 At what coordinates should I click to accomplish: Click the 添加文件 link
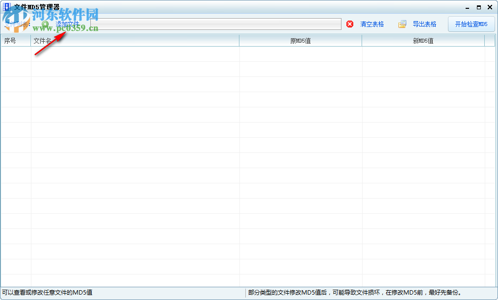point(67,24)
